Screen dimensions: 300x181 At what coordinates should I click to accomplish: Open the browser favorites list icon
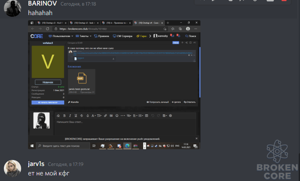tap(173, 29)
